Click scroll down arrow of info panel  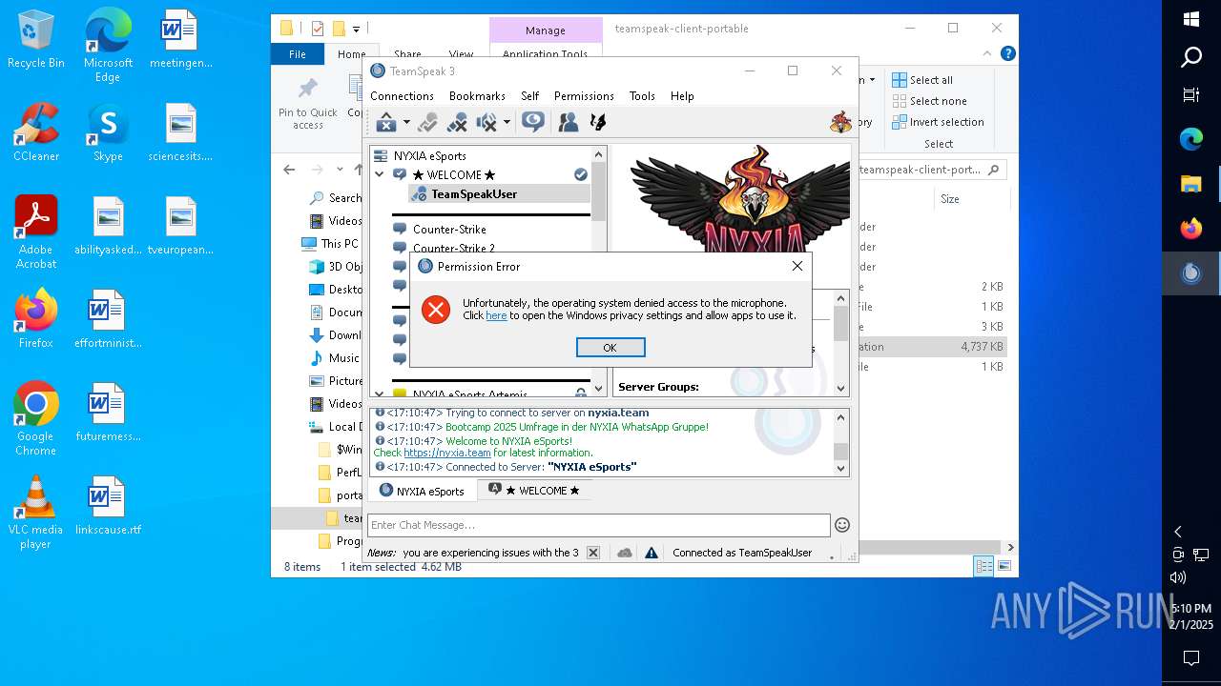840,388
